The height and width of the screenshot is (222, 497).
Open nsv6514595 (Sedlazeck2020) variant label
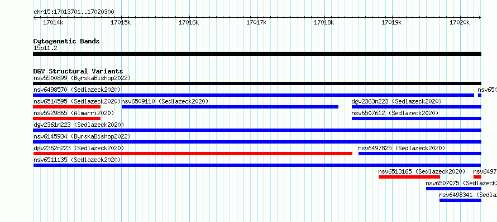click(x=77, y=101)
